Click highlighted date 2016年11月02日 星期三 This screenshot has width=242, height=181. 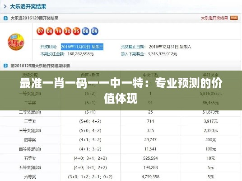point(82,47)
